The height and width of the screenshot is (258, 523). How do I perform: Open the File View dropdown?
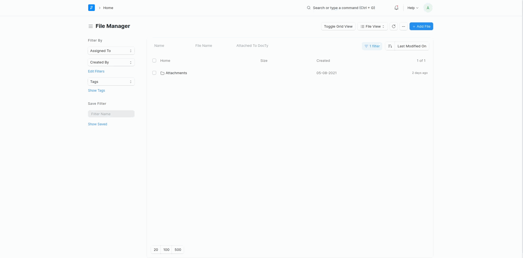[x=372, y=26]
